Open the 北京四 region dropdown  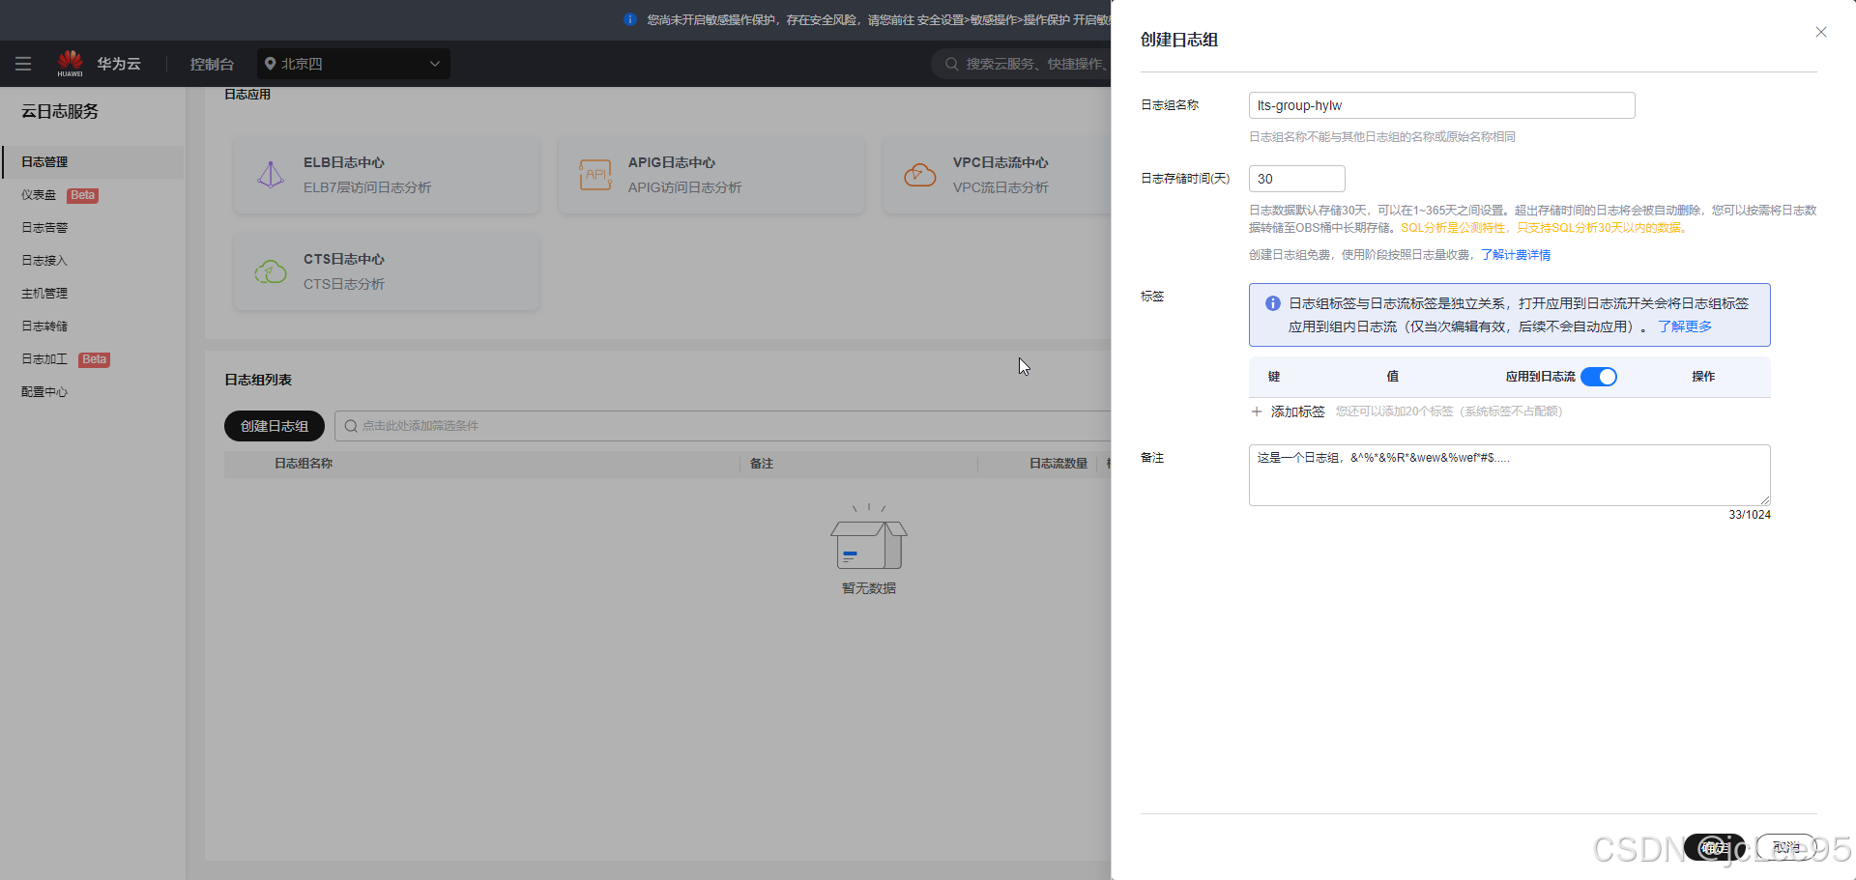tap(354, 64)
